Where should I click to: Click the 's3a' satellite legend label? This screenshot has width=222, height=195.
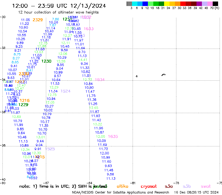point(169,187)
